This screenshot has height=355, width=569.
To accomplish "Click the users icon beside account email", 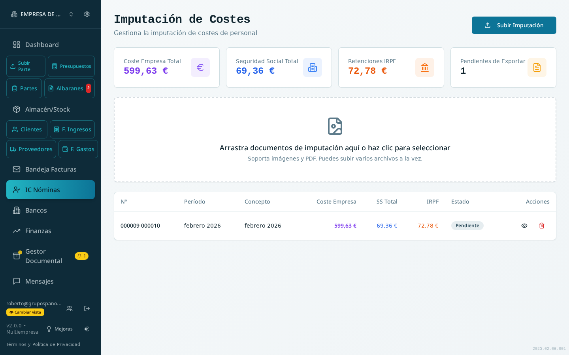I will coord(70,308).
